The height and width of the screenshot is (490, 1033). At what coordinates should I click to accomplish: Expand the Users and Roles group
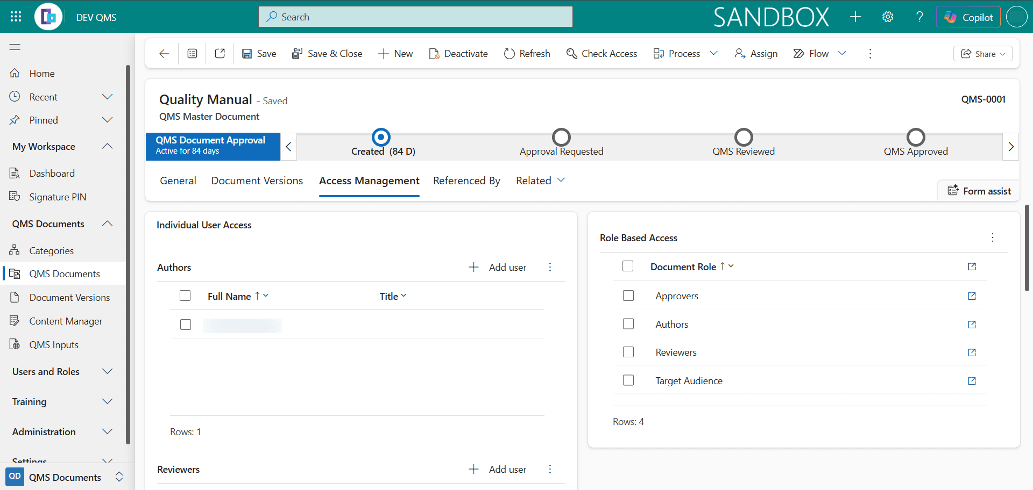108,371
